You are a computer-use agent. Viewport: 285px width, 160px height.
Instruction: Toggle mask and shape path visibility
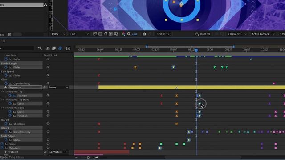coord(106,34)
